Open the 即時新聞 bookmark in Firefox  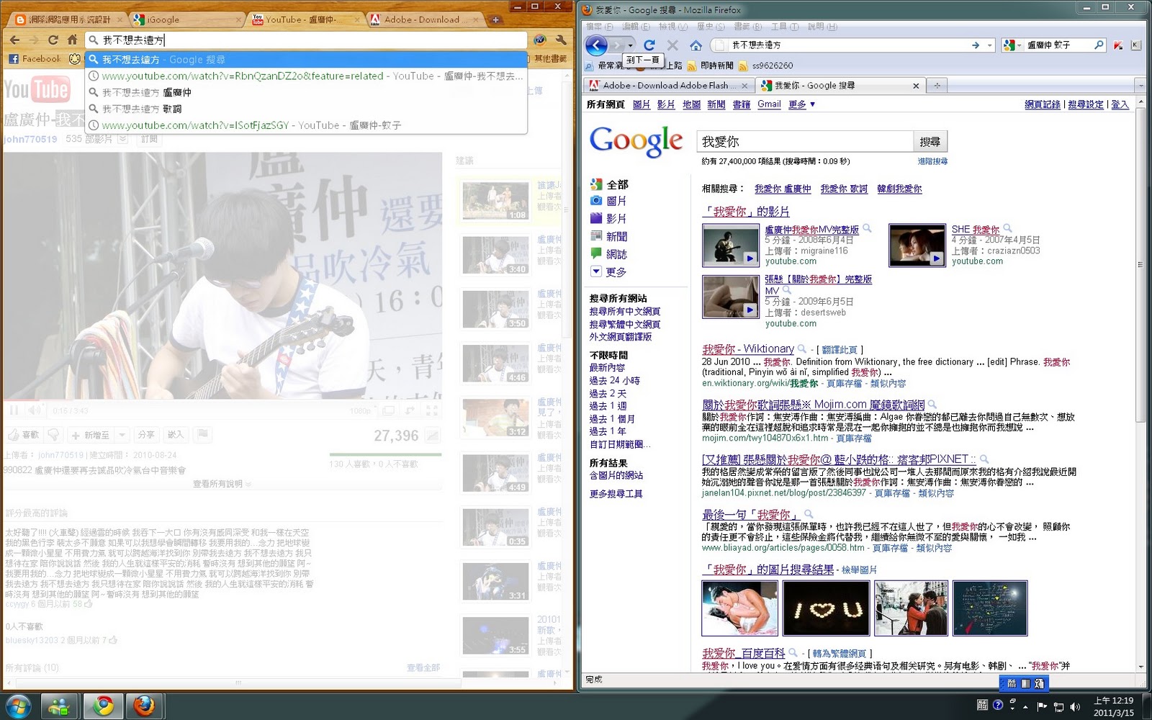coord(710,66)
